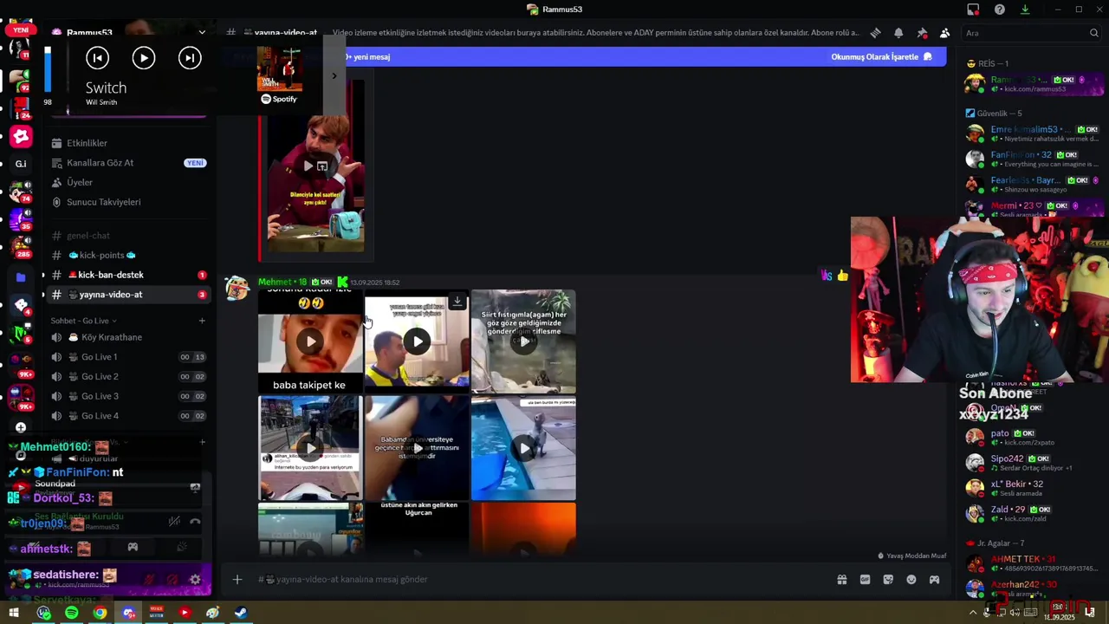
Task: Open the Discord help icon
Action: pos(1000,10)
